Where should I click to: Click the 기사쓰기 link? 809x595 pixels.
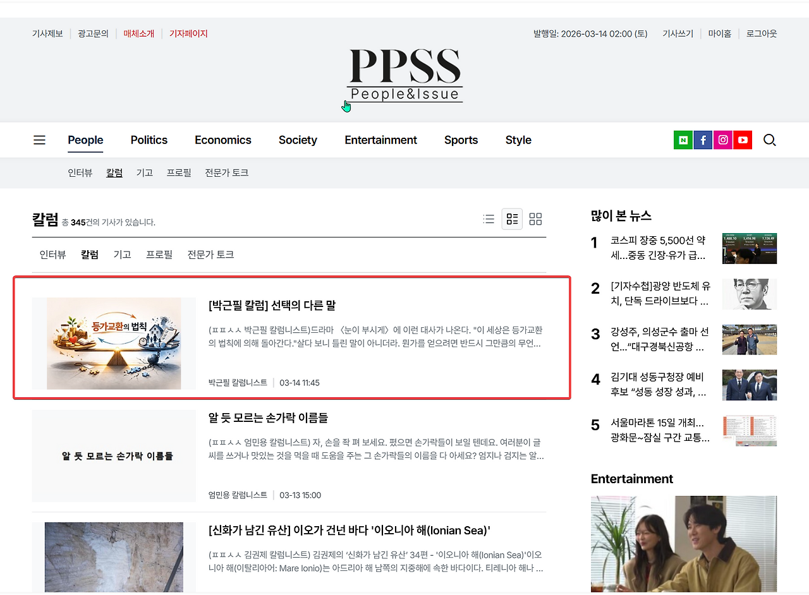(x=678, y=33)
